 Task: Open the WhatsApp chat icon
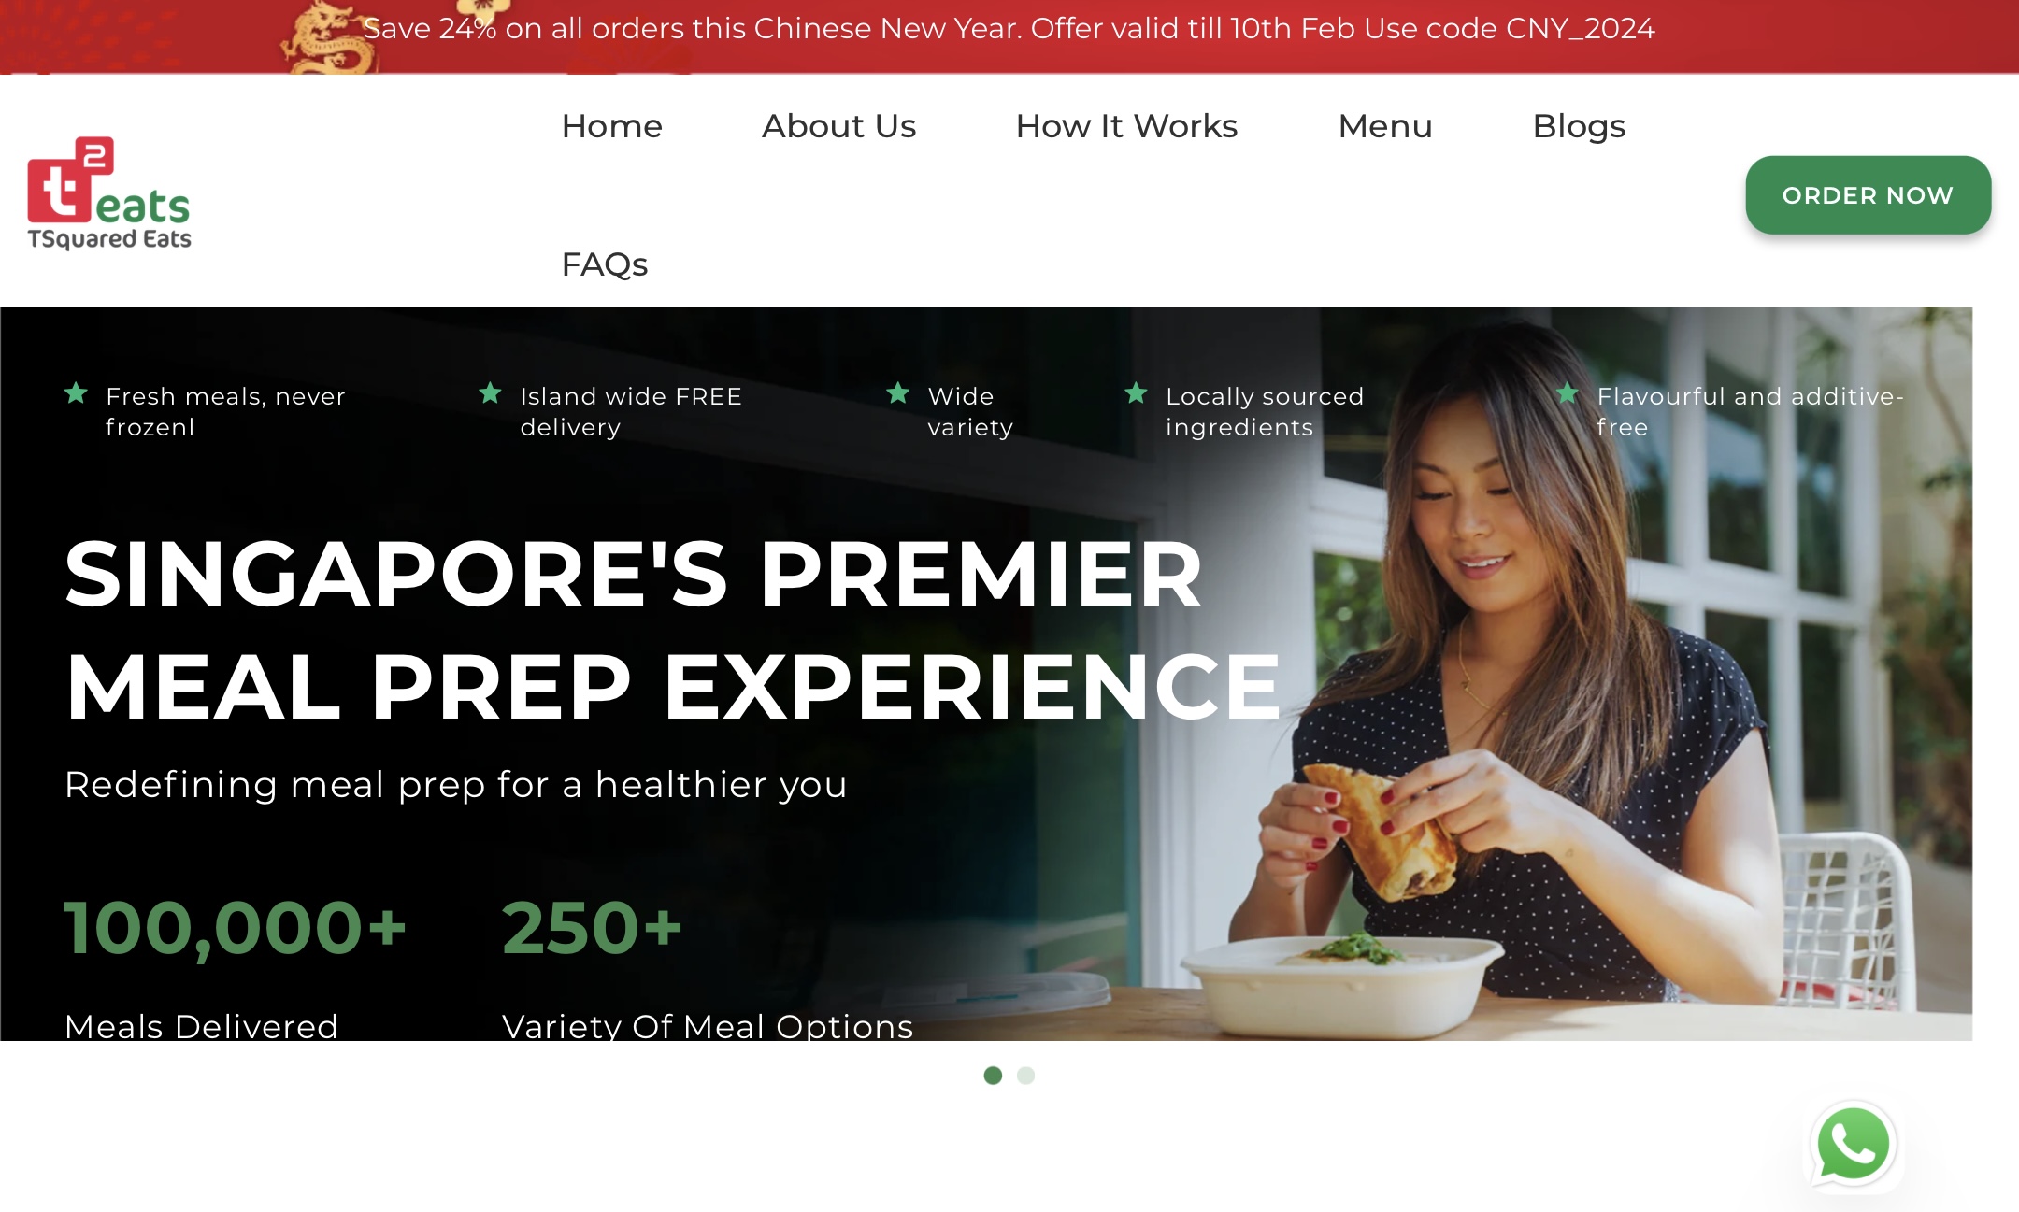pyautogui.click(x=1854, y=1144)
